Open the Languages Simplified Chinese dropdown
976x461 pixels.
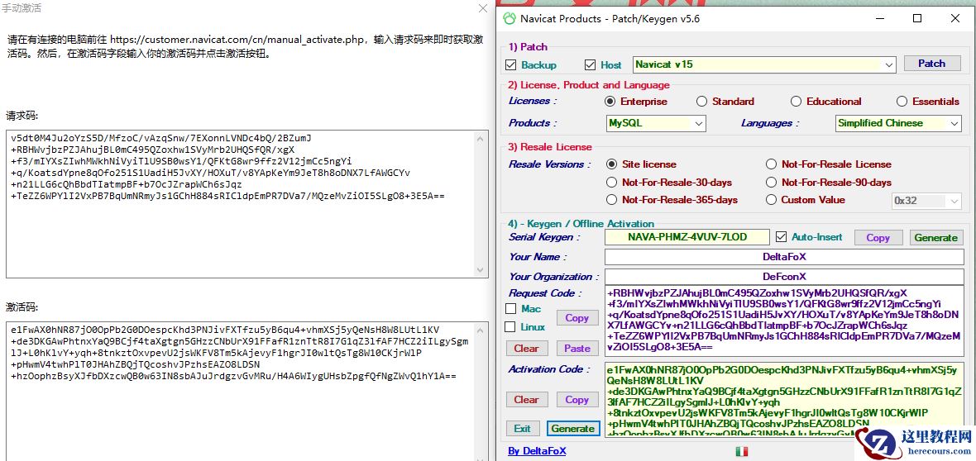click(x=954, y=123)
